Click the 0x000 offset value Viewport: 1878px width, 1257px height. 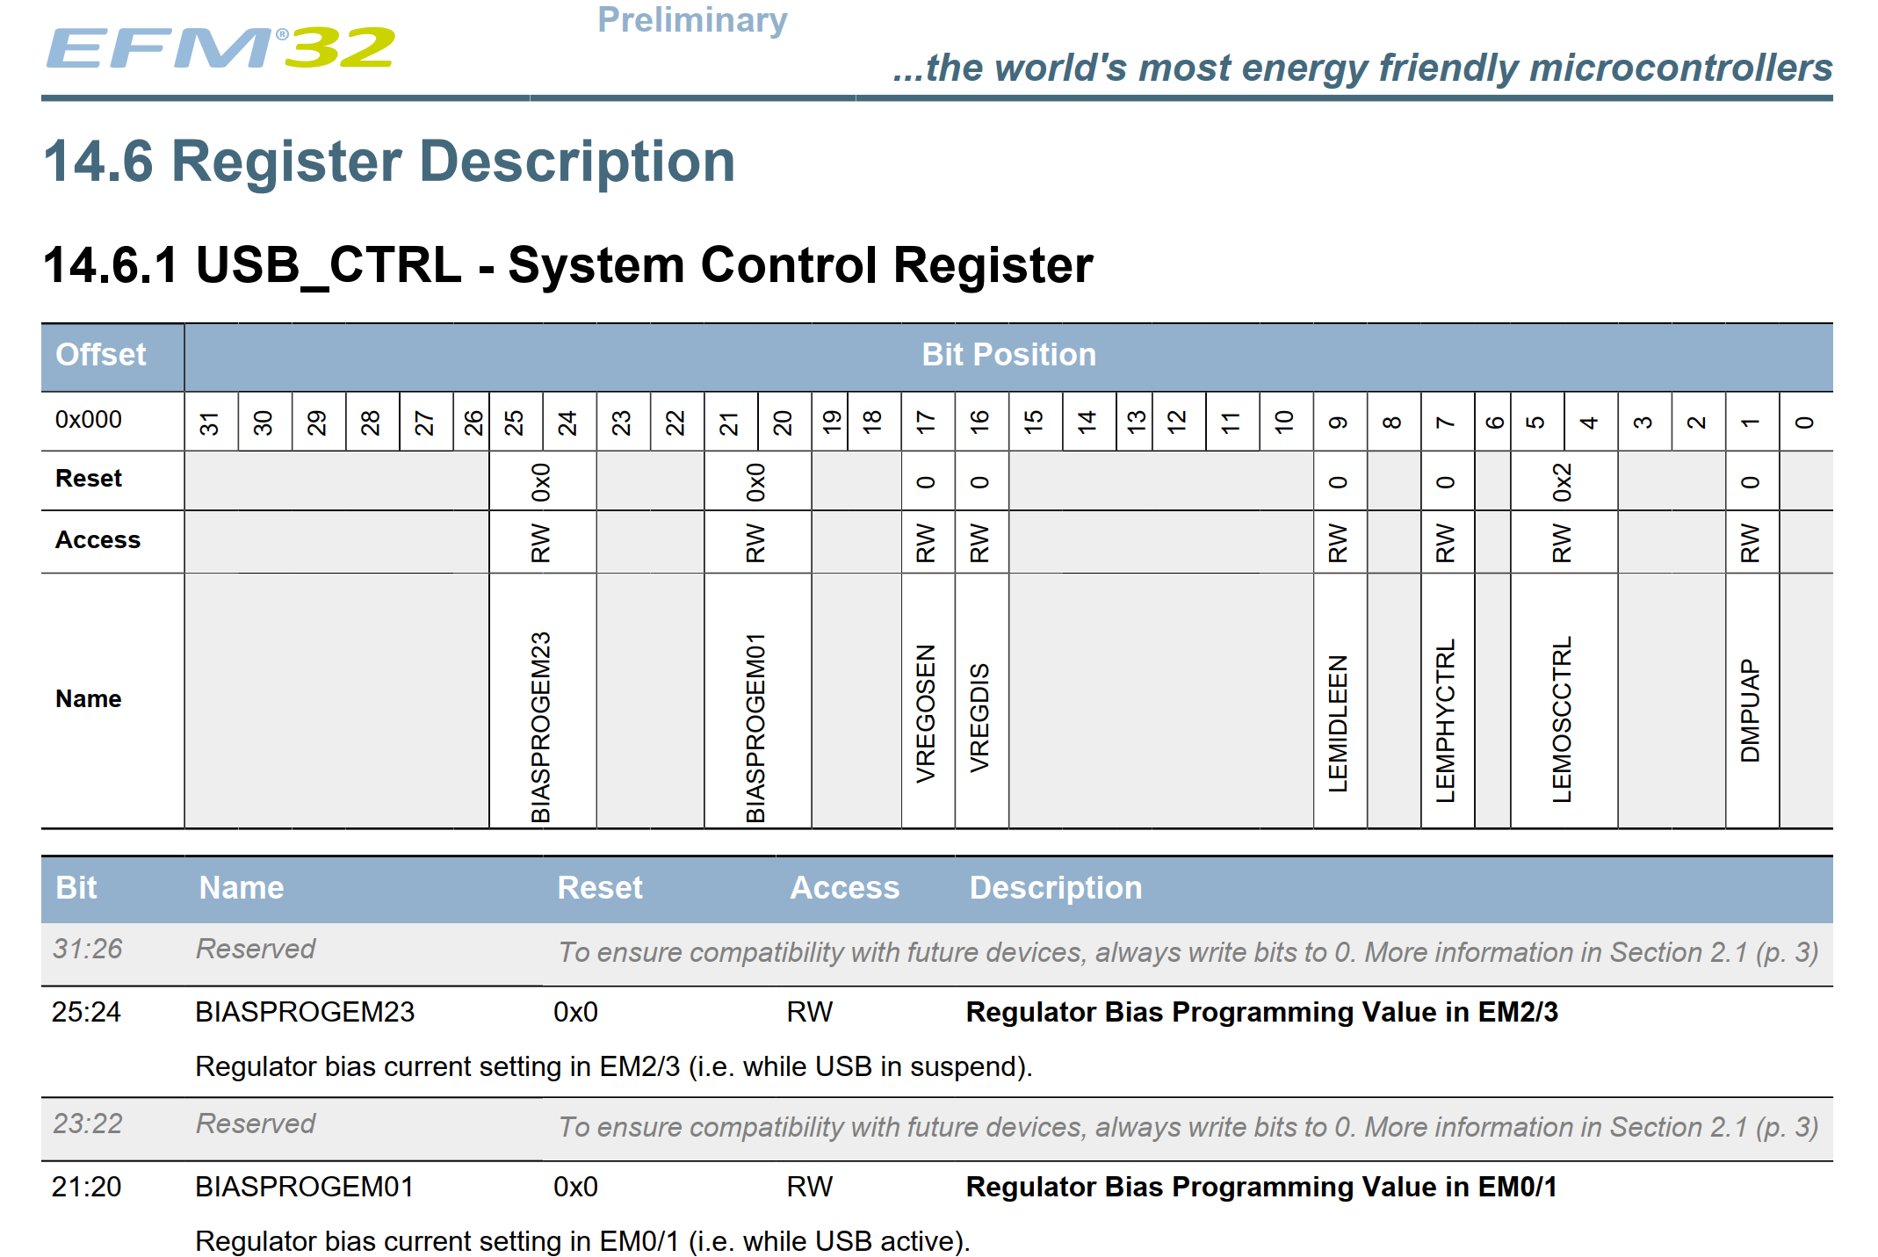click(x=89, y=420)
